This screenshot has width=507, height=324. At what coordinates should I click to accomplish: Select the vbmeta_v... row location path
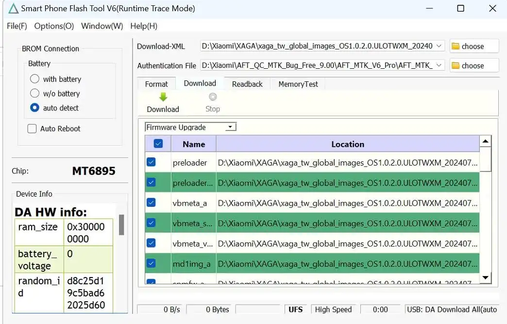tap(348, 244)
